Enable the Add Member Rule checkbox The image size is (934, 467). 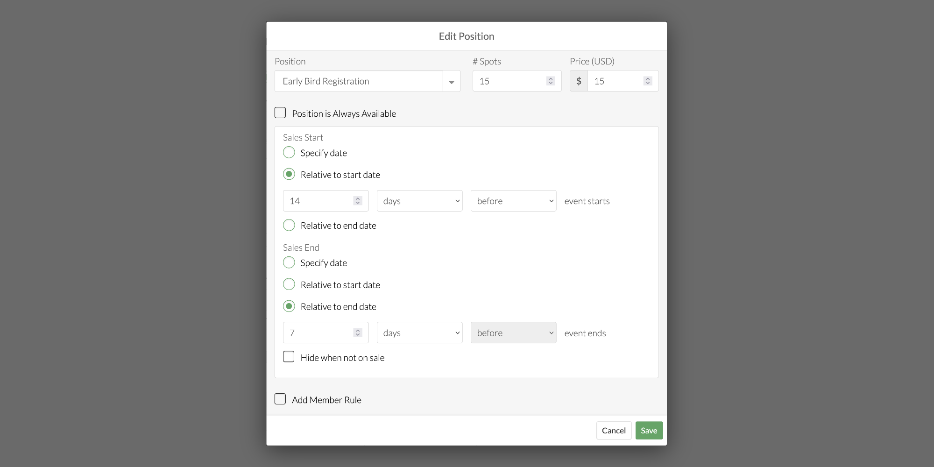click(x=280, y=399)
